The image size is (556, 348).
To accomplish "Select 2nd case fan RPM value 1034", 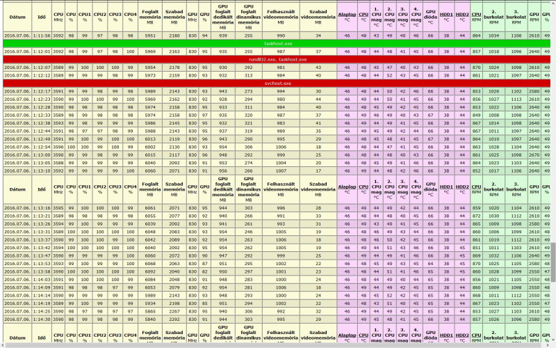I will (493, 36).
